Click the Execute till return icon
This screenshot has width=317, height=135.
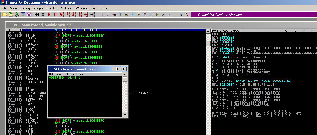(x=86, y=14)
